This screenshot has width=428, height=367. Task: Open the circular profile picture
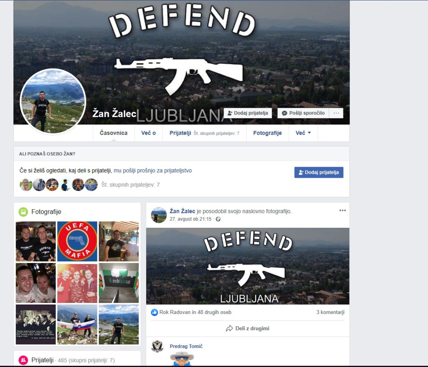[53, 102]
